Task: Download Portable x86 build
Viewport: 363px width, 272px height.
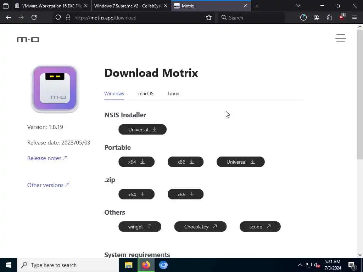Action: (185, 162)
